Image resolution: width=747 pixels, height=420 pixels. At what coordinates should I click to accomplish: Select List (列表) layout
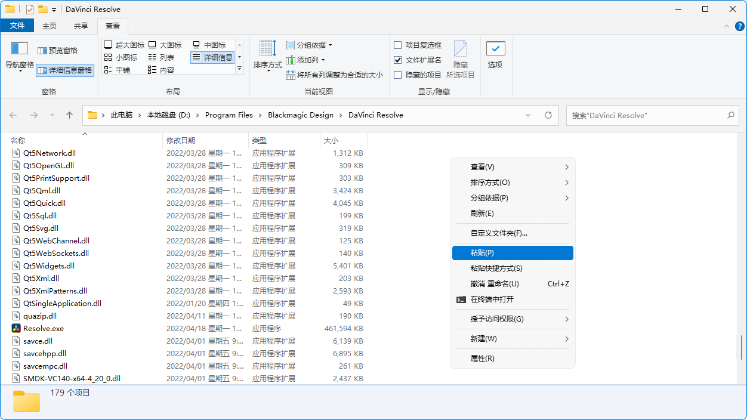click(x=161, y=57)
